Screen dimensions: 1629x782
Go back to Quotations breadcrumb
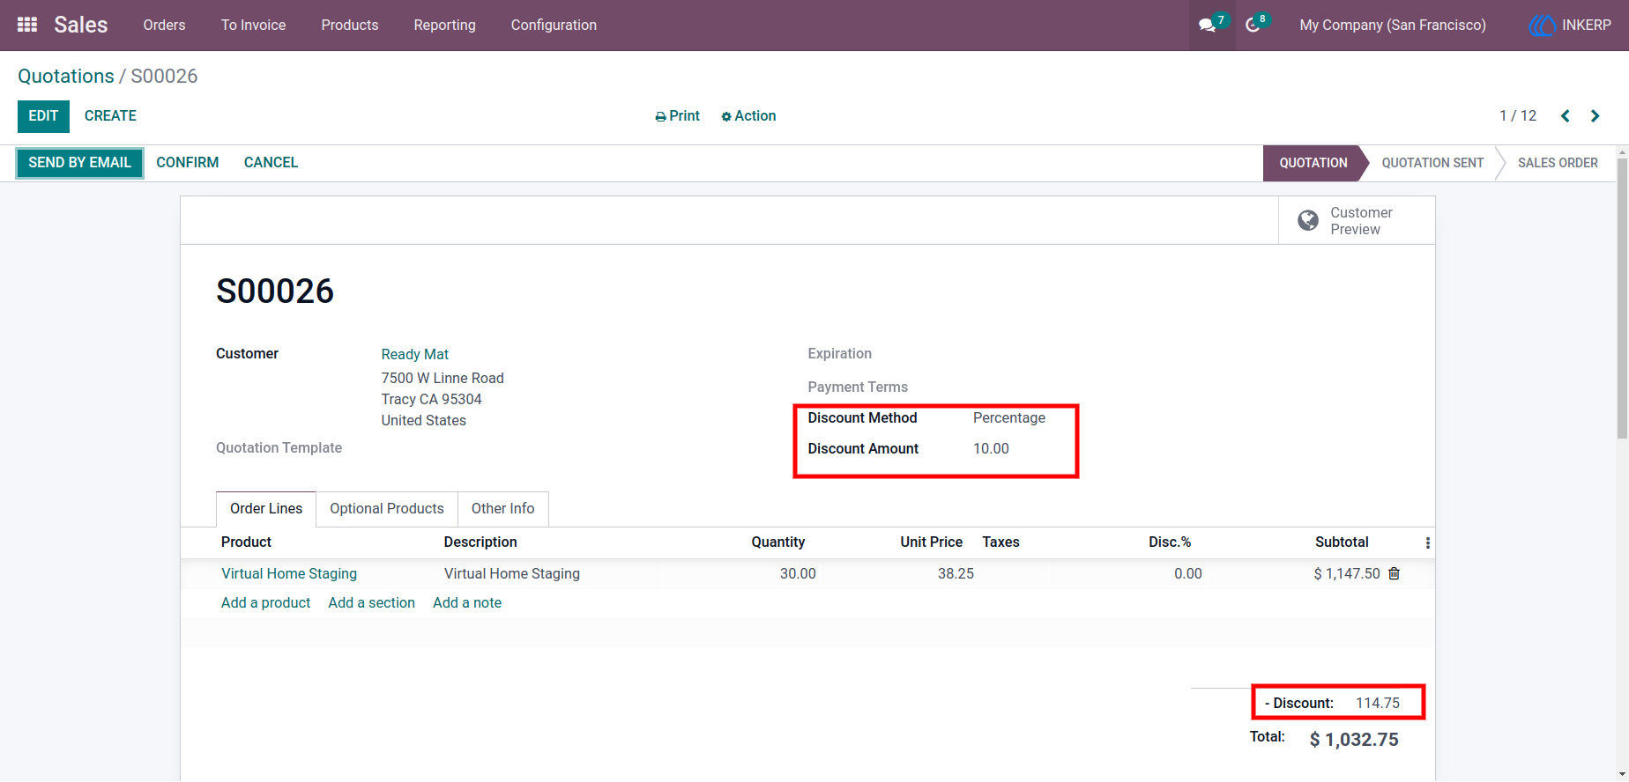tap(66, 77)
